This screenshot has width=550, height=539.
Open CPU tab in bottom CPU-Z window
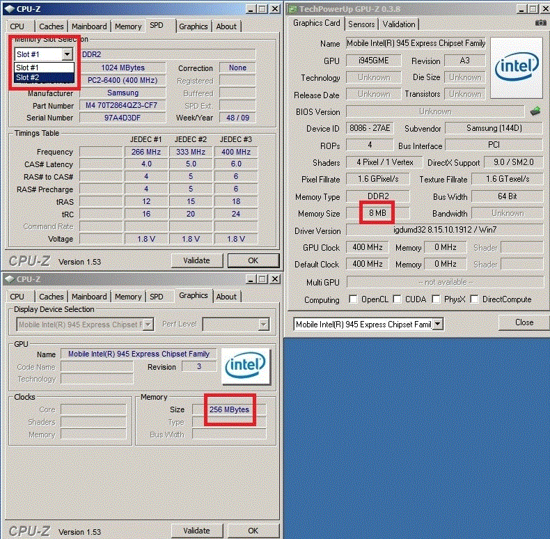point(17,297)
